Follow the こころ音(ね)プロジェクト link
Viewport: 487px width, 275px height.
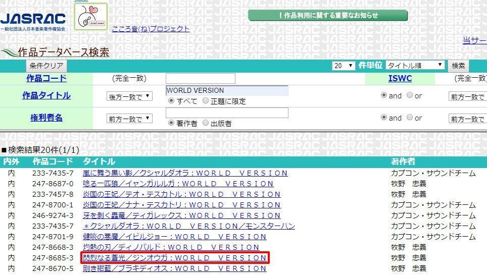pos(151,29)
